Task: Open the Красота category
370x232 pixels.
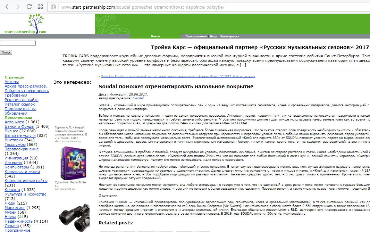Action: 12,190
